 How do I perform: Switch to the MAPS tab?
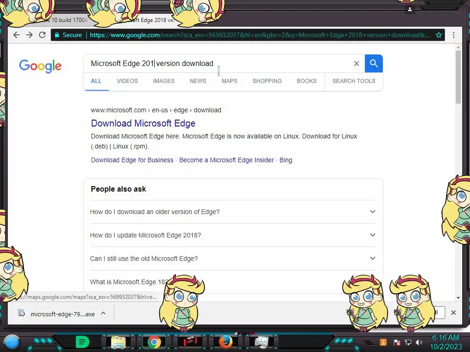click(229, 81)
